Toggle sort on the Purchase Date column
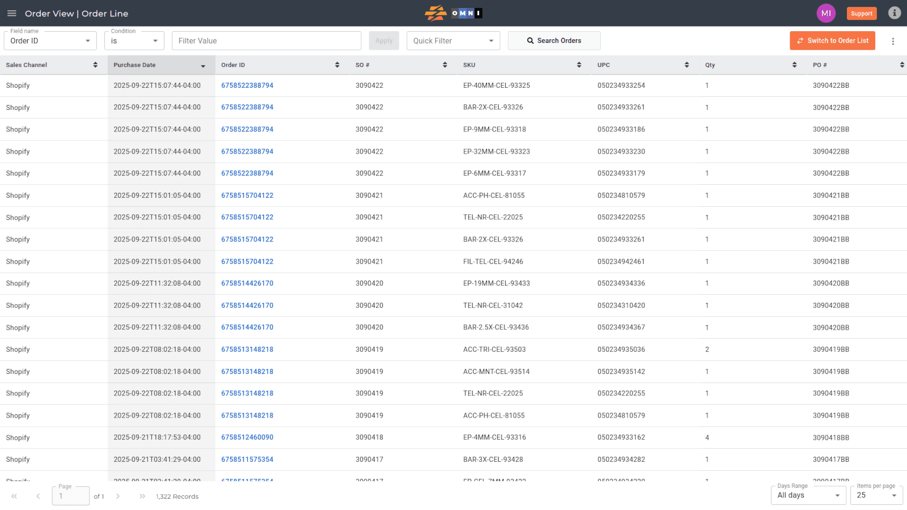 click(203, 66)
